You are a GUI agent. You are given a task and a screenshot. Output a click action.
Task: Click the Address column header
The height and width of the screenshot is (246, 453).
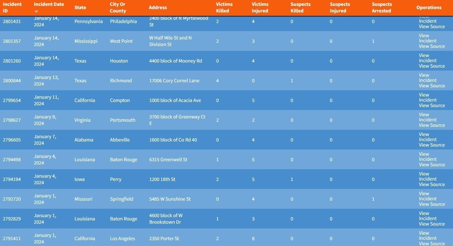click(x=158, y=7)
